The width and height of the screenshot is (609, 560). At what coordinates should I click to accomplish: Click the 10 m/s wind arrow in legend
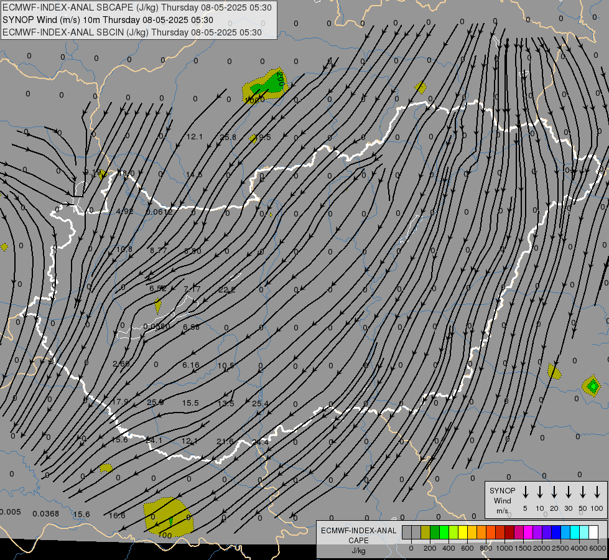pos(539,492)
